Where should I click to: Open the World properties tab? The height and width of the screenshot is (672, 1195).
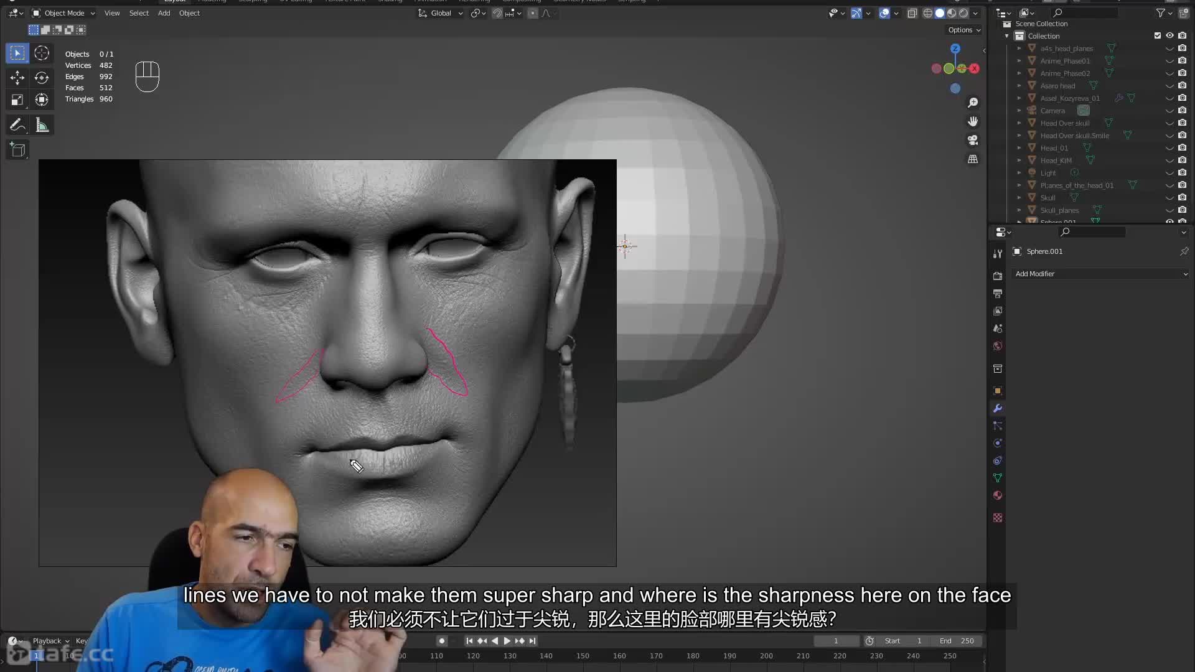(x=998, y=346)
